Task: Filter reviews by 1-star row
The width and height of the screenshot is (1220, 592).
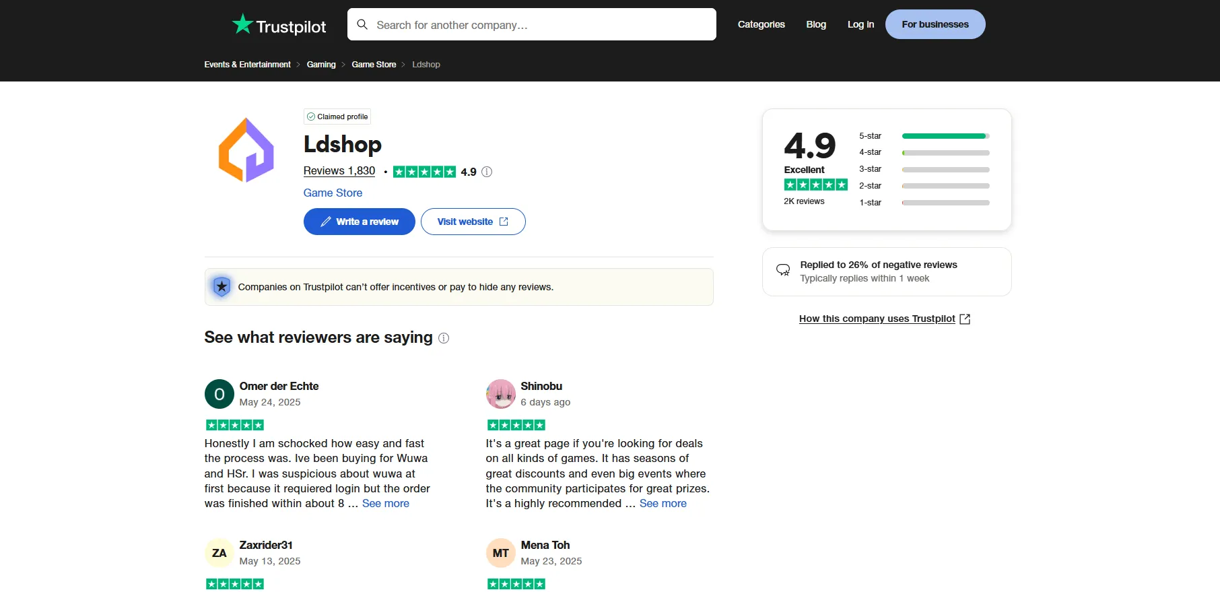Action: point(945,203)
